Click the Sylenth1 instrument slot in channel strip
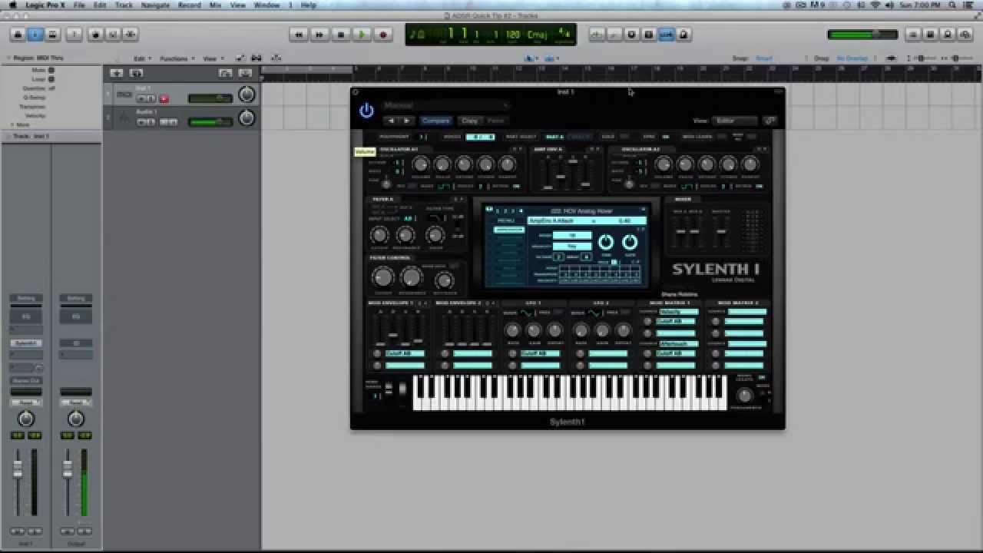983x553 pixels. pyautogui.click(x=26, y=343)
